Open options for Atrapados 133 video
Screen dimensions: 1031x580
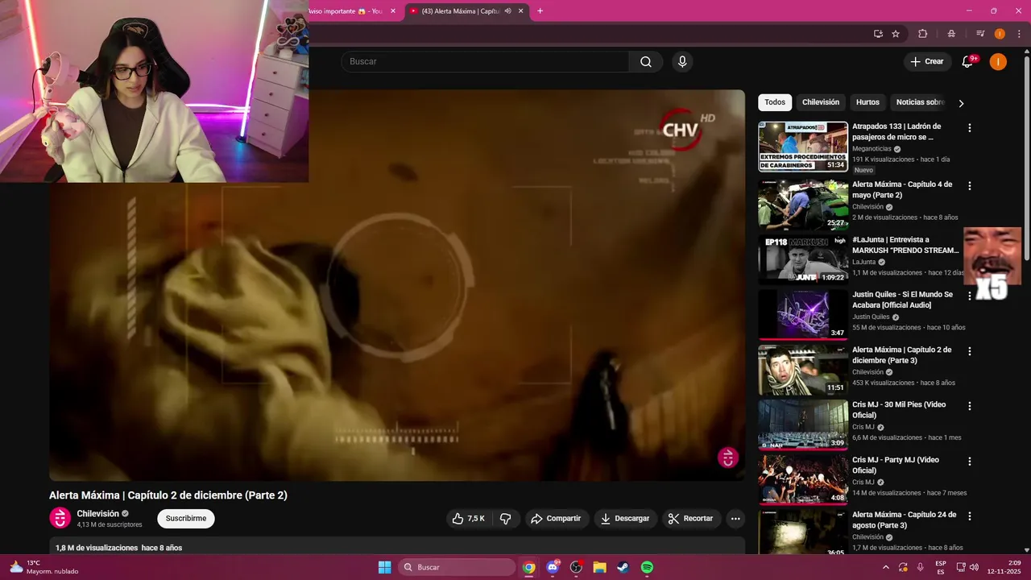[970, 128]
